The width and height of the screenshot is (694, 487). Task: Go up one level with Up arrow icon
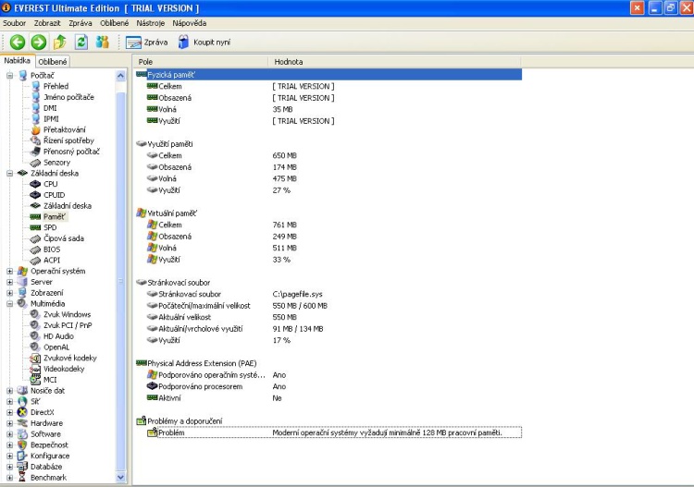[x=60, y=43]
